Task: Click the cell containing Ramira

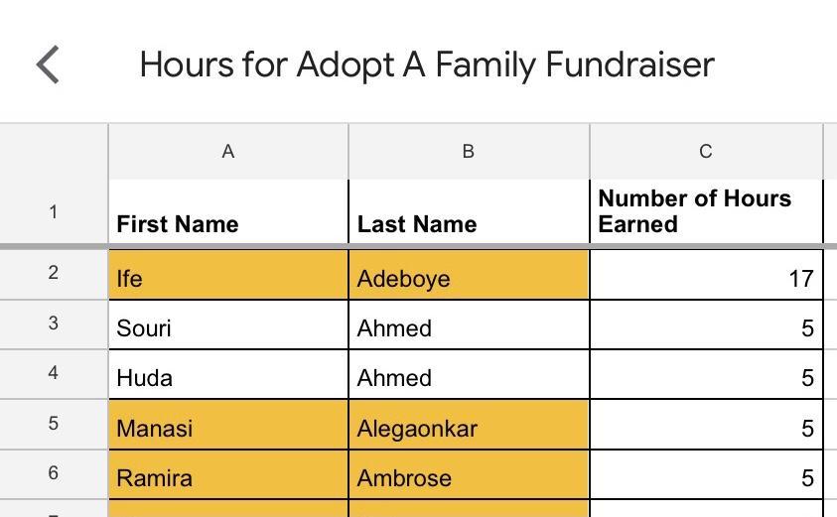Action: pos(227,475)
